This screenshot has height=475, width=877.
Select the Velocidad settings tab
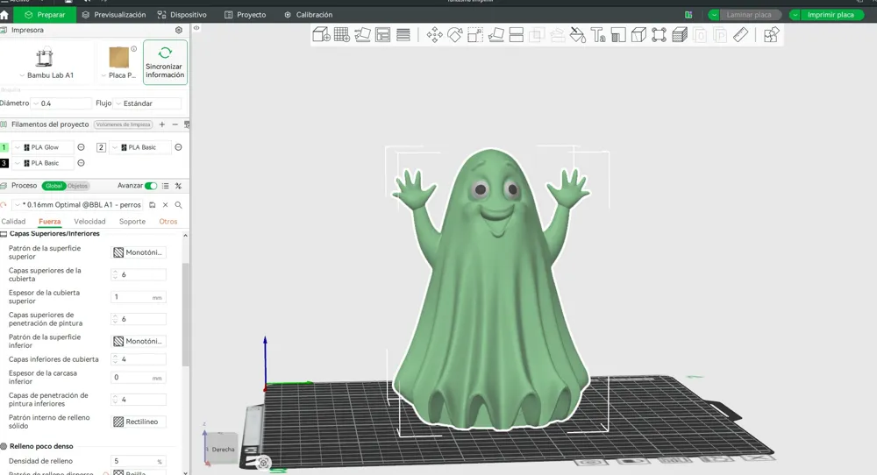(x=89, y=222)
